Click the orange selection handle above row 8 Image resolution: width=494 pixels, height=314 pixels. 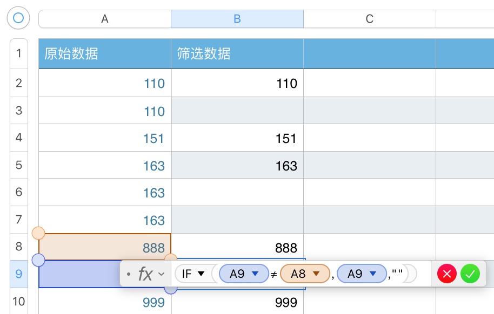[x=38, y=233]
